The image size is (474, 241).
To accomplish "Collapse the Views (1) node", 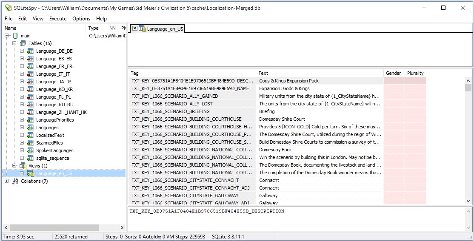I will [x=14, y=165].
